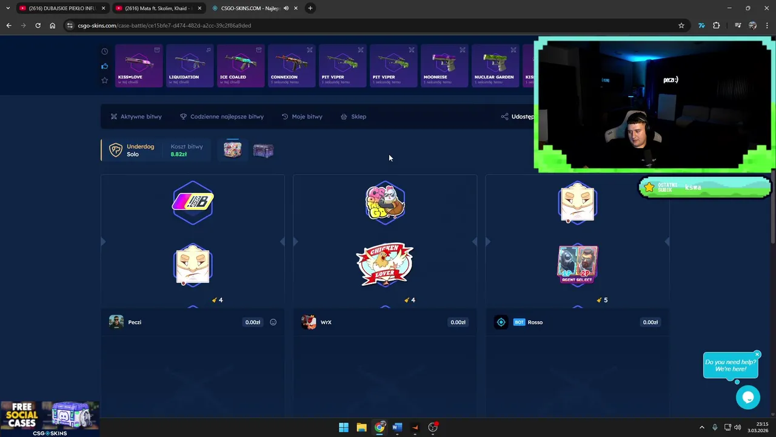Open the live chat bubble button
The image size is (776, 437).
(x=748, y=398)
